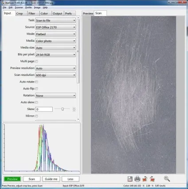Click the Guide me button

pyautogui.click(x=51, y=179)
